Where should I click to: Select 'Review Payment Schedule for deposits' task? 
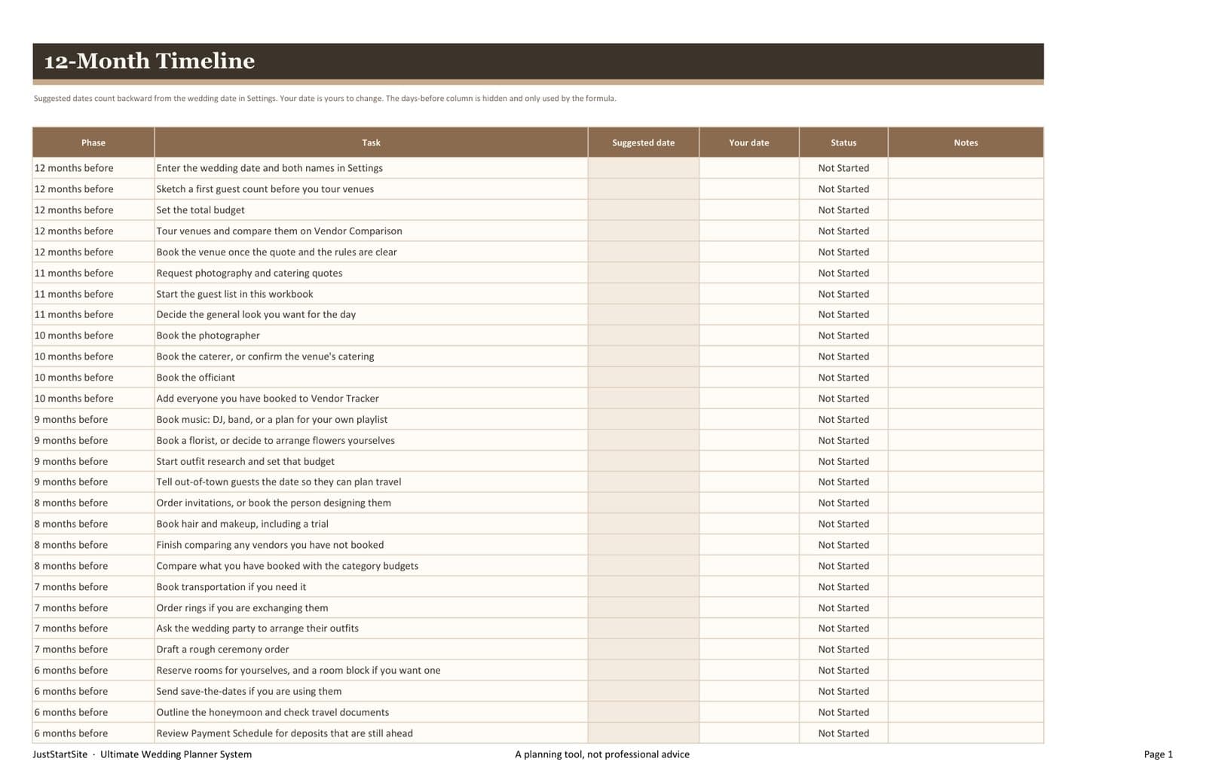pos(371,733)
